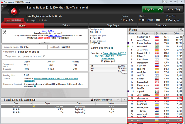185x124 pixels.
Task: Collapse the satellites panel chevron
Action: (118, 100)
